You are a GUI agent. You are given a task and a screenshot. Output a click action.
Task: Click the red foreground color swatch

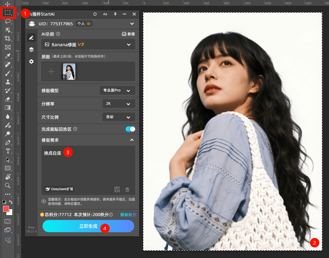pyautogui.click(x=6, y=209)
